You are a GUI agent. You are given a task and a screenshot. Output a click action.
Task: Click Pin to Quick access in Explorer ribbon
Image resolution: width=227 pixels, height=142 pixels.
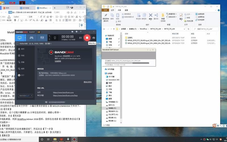[106, 18]
